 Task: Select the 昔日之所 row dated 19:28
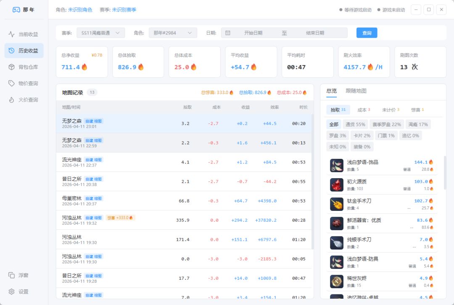(x=184, y=278)
